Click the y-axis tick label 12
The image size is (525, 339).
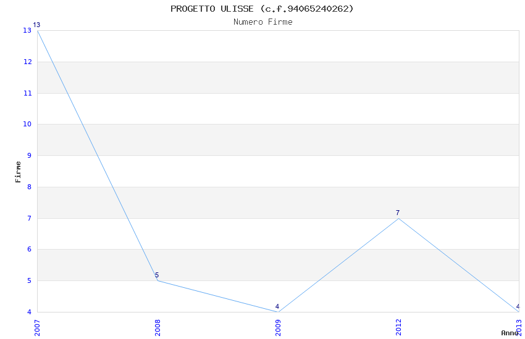(x=28, y=62)
